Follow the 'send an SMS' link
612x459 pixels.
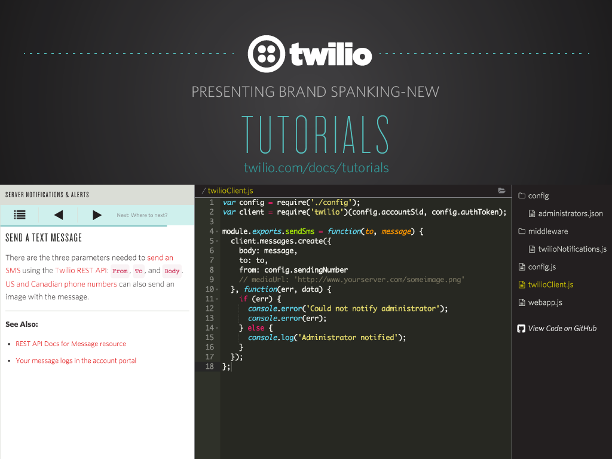click(x=160, y=258)
